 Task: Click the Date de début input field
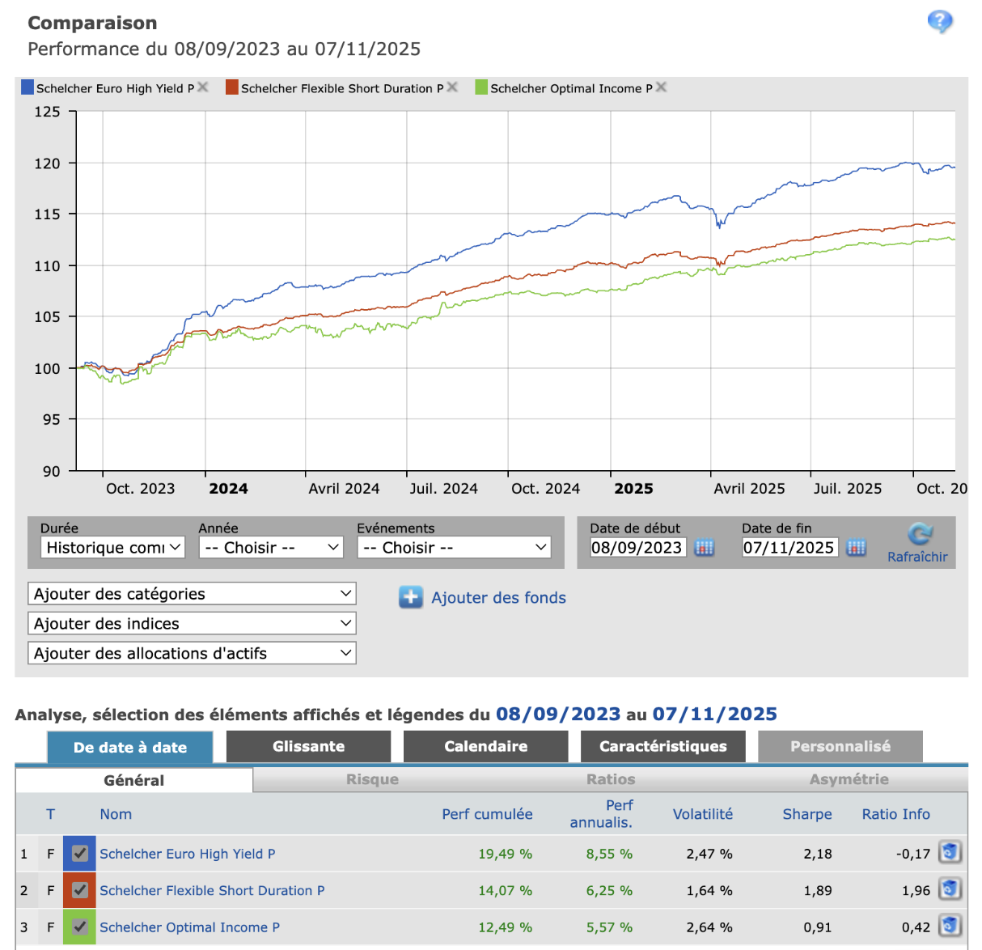click(x=637, y=548)
